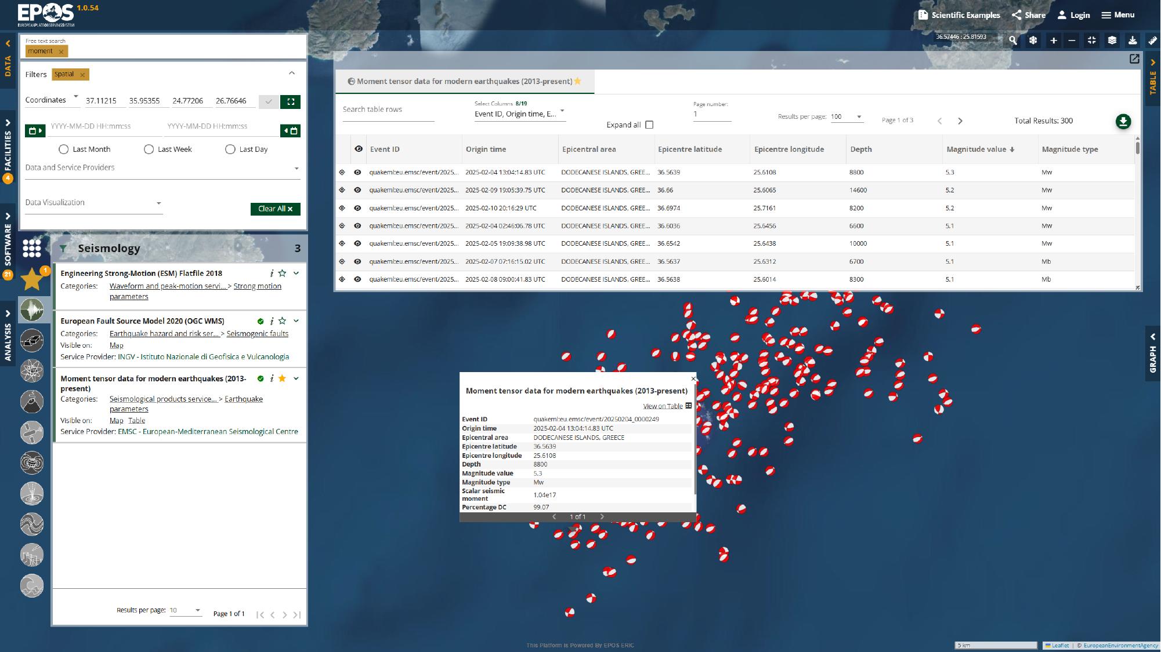The image size is (1161, 652).
Task: Open View on Table in the popup
Action: 663,406
